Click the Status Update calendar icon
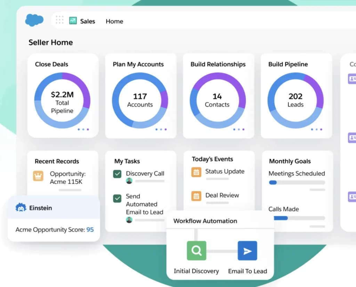Image resolution: width=356 pixels, height=287 pixels. pyautogui.click(x=196, y=172)
